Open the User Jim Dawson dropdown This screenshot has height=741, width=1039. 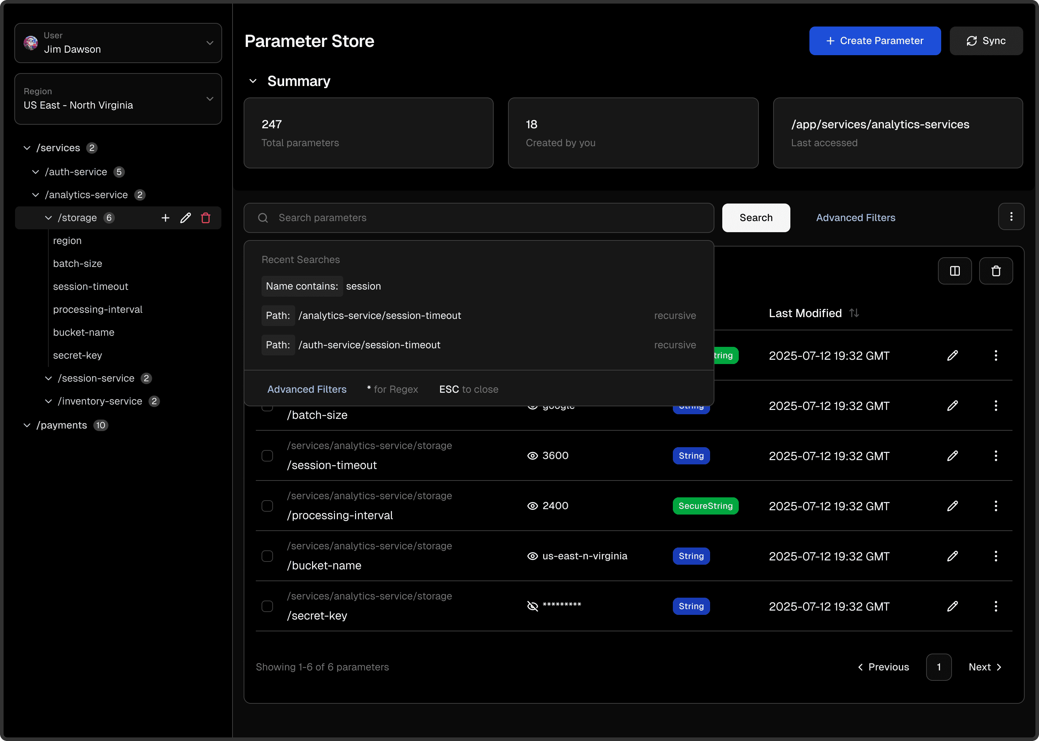click(x=118, y=43)
